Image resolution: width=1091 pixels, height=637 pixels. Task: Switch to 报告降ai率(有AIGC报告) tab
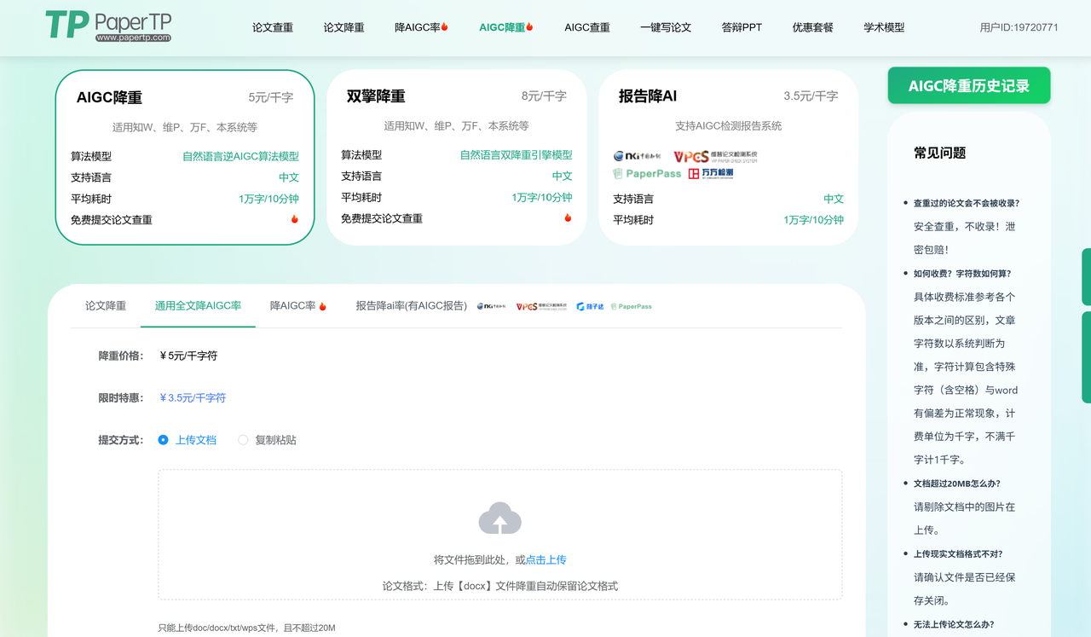[412, 305]
